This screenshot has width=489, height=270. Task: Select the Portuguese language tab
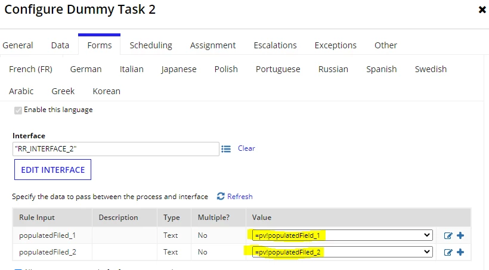tap(278, 69)
